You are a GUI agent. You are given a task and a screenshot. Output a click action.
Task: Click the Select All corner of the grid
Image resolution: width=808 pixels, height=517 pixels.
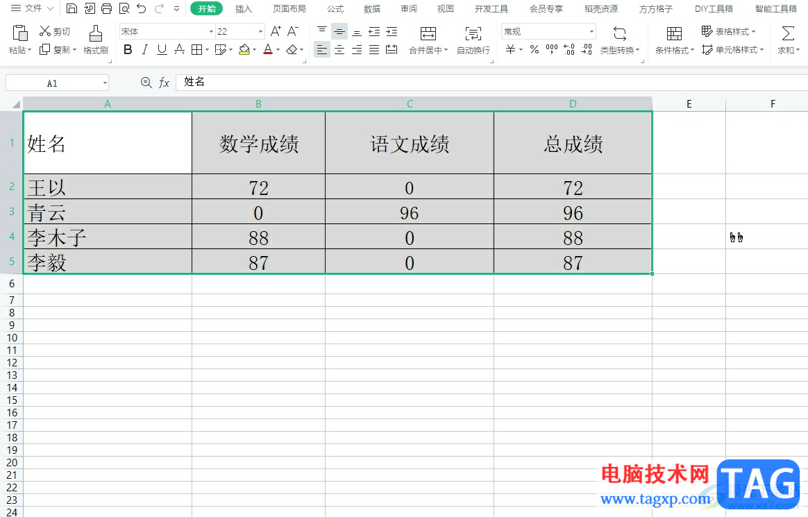16,104
